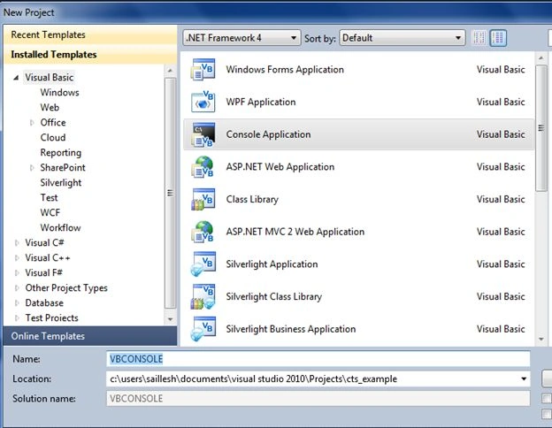Open the .NET Framework 4 version dropdown
The width and height of the screenshot is (552, 428).
(x=241, y=38)
